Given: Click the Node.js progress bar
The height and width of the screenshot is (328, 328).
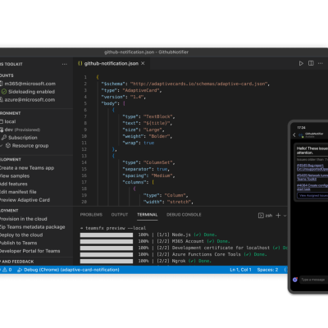Looking at the screenshot, I should click(x=107, y=235).
